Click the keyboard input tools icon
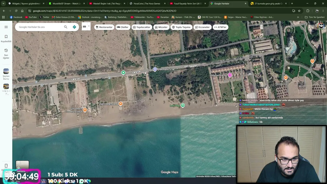The height and width of the screenshot is (184, 327). [x=84, y=27]
